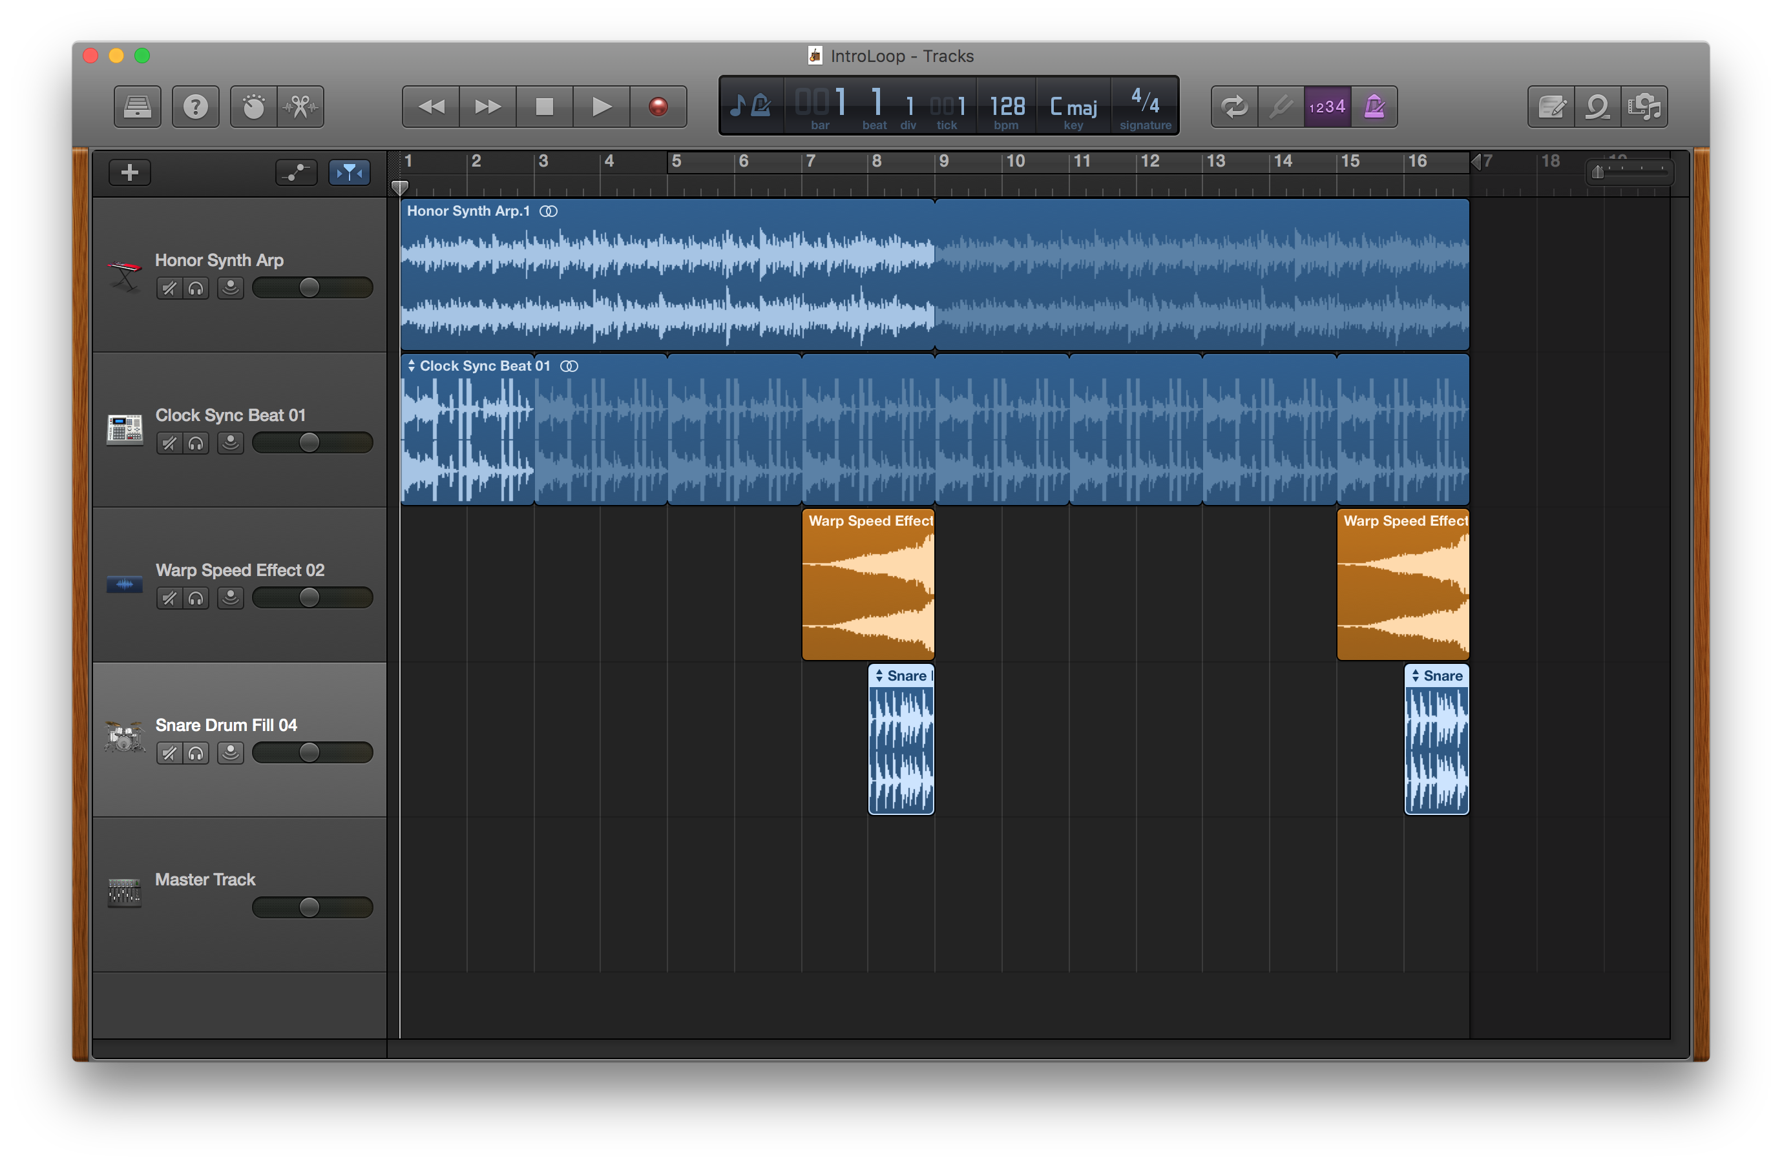The image size is (1782, 1165).
Task: Toggle the Catch playhead button
Action: tap(350, 173)
